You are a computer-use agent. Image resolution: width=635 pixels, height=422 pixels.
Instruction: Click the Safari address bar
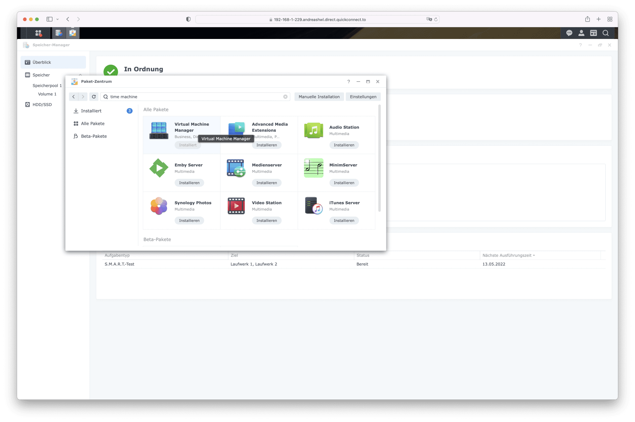pos(317,19)
